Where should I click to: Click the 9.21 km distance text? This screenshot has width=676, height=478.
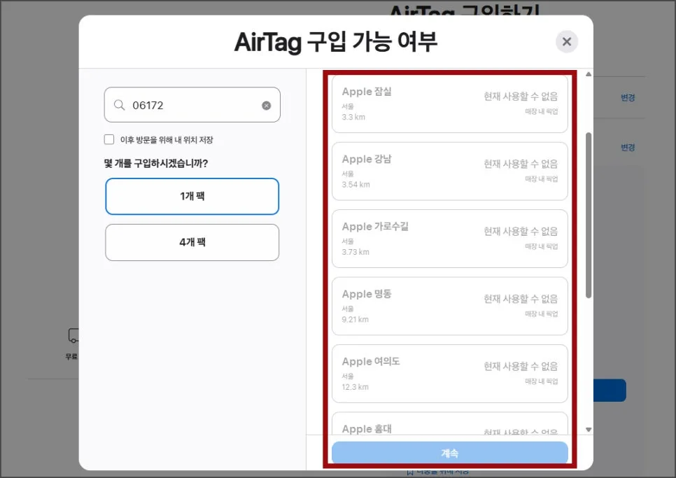point(355,319)
